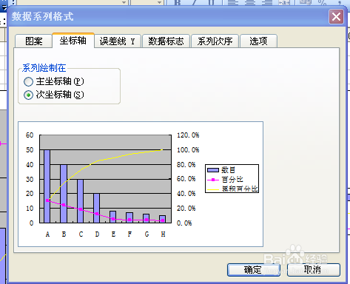Click the category label H on axis
The image size is (350, 284).
(x=163, y=234)
